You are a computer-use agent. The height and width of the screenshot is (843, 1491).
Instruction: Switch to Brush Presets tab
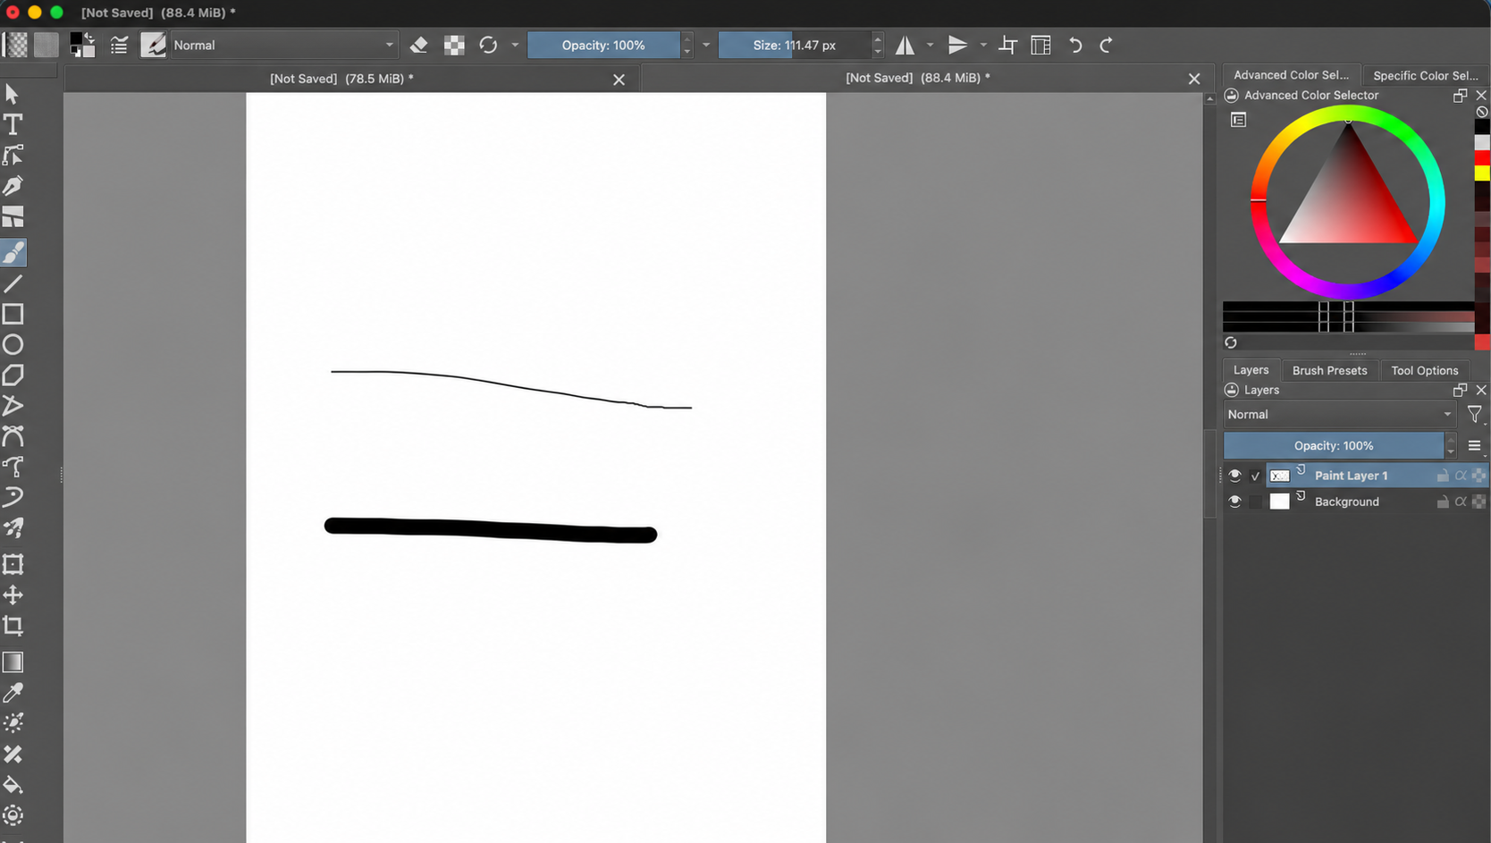(x=1329, y=370)
